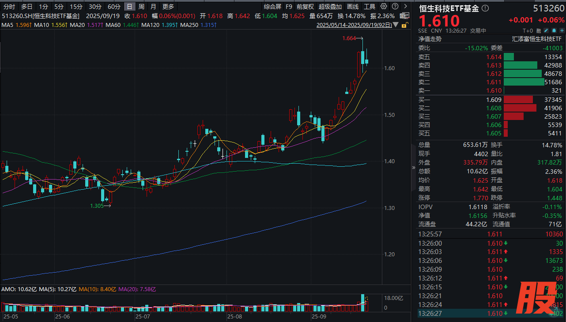Open the 画线 drawing tools
Screen dimensions: 566x322
click(353, 7)
